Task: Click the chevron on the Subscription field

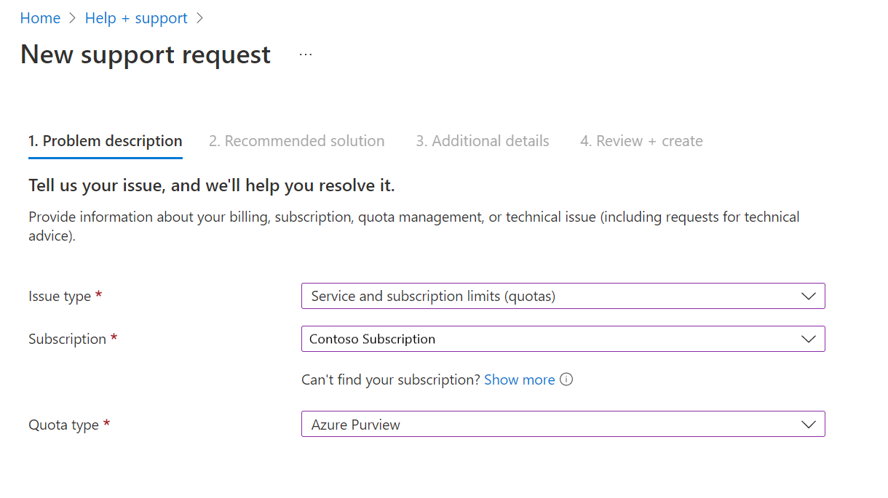Action: 808,339
